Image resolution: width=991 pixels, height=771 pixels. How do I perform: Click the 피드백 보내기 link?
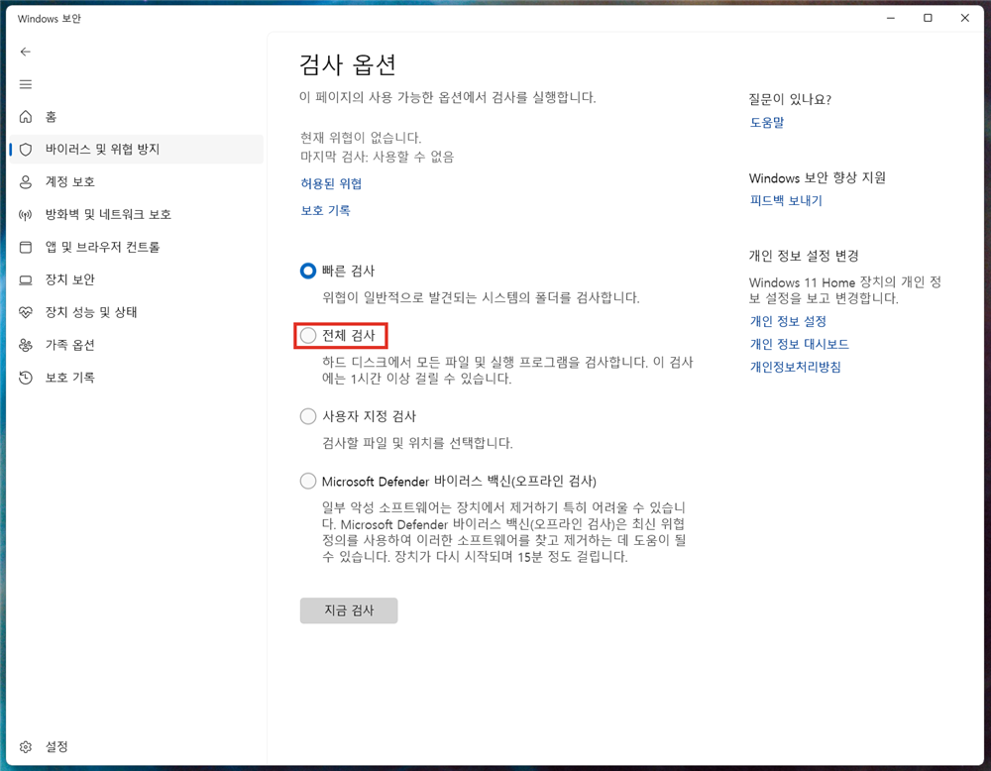tap(786, 201)
